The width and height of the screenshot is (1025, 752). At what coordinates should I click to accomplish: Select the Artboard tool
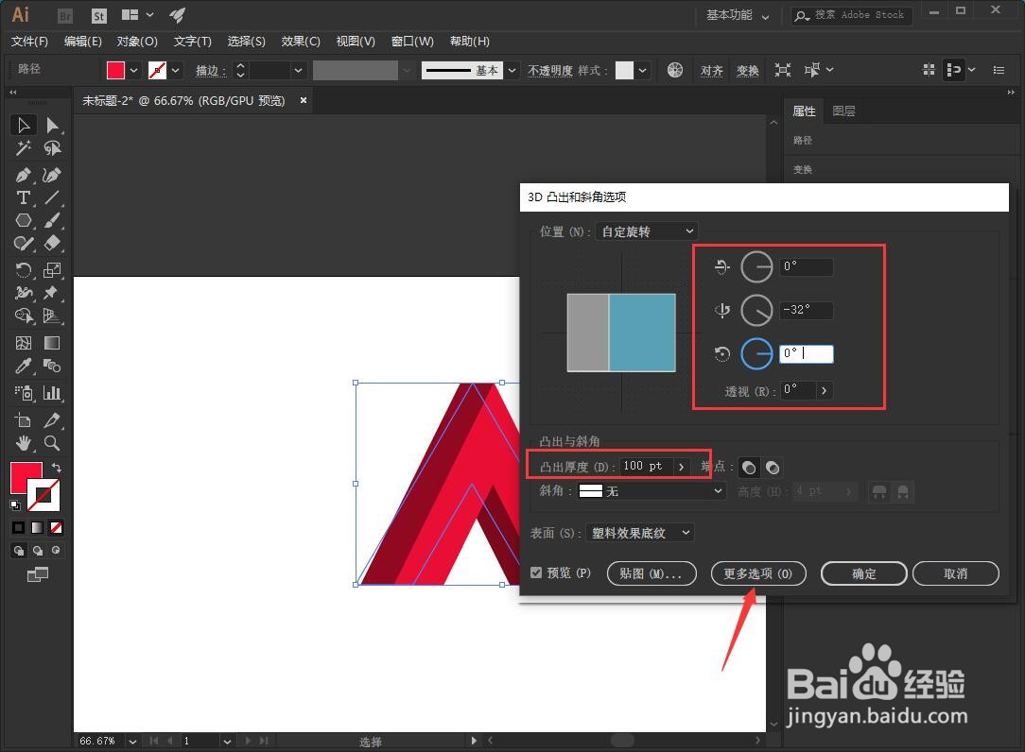click(24, 420)
